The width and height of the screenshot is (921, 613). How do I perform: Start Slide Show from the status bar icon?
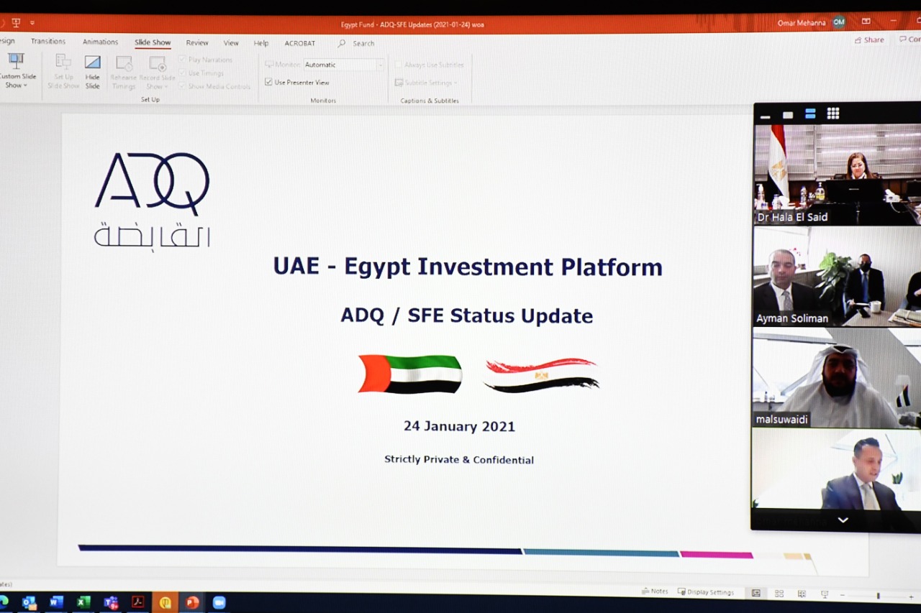click(825, 594)
